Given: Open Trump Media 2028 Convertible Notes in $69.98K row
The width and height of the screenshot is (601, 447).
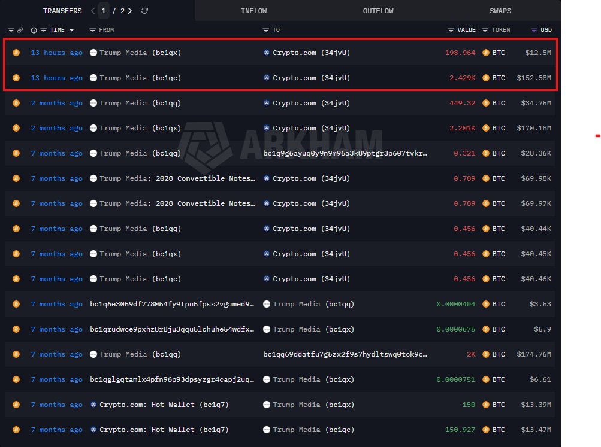Looking at the screenshot, I should coord(173,178).
